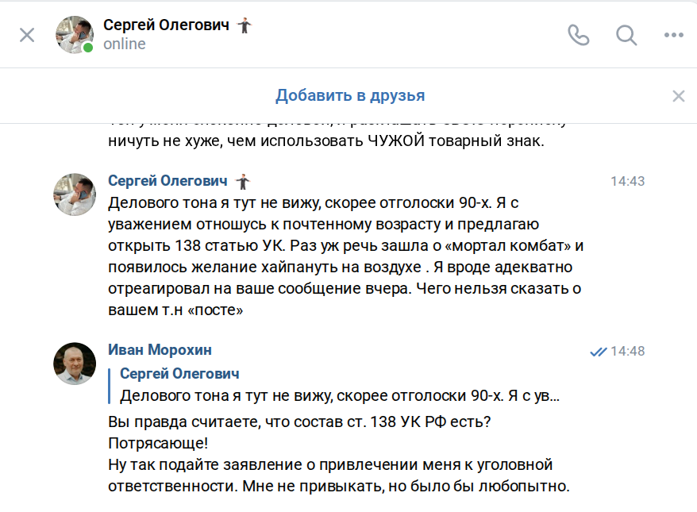The height and width of the screenshot is (512, 697).
Task: Jump to the quoted reply from Сергей Олегович
Action: [339, 385]
